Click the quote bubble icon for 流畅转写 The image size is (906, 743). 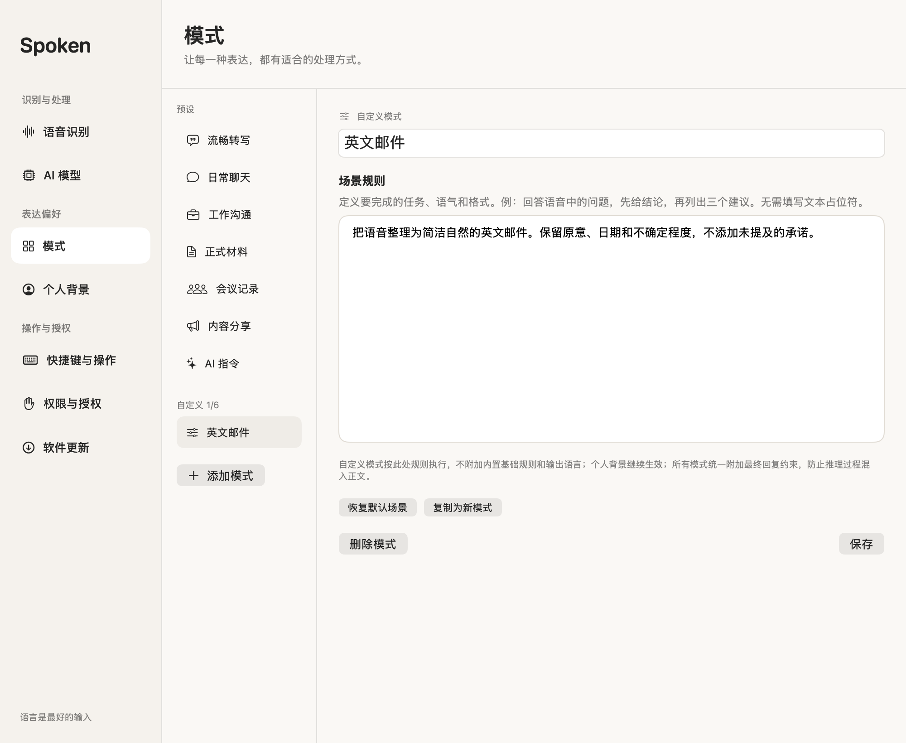pos(193,140)
